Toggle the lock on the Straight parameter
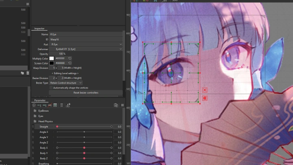The image size is (293, 165). [x=33, y=127]
